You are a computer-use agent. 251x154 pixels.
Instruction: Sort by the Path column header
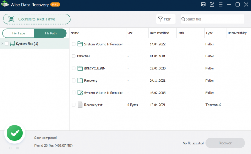[x=190, y=33]
